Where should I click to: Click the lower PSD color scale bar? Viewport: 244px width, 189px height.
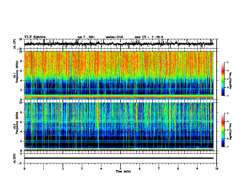(x=223, y=130)
